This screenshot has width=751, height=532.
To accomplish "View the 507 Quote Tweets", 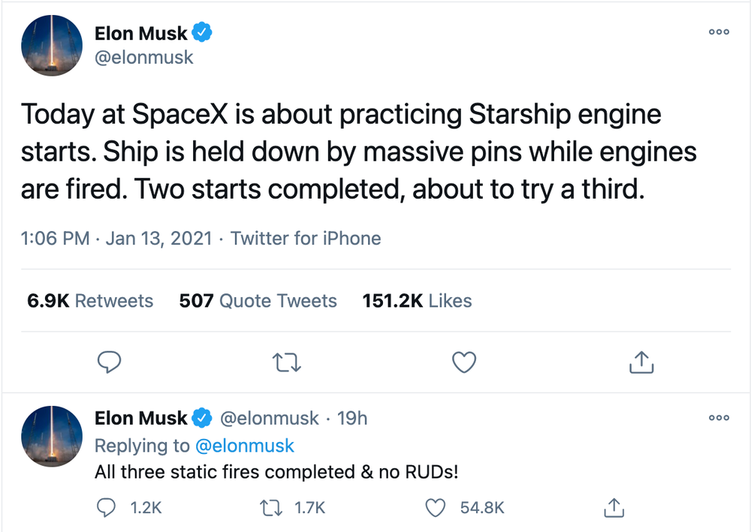I will pos(258,301).
